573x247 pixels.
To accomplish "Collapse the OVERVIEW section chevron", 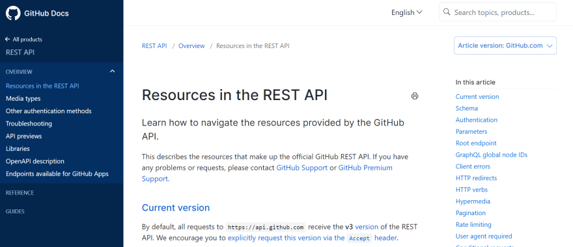I will click(x=112, y=71).
